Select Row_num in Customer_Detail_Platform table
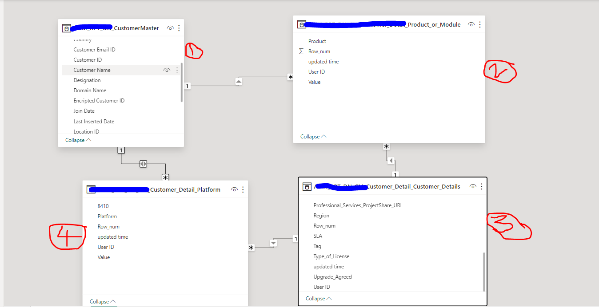This screenshot has height=307, width=599. point(108,227)
